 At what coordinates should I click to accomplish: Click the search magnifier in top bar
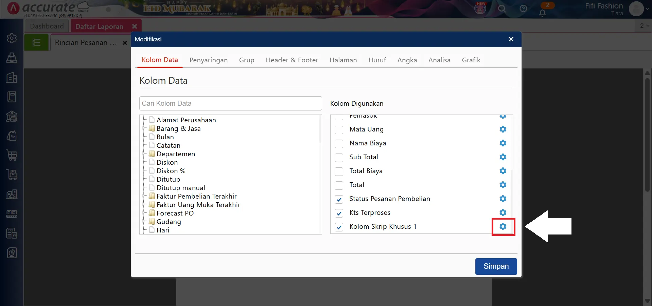coord(502,9)
